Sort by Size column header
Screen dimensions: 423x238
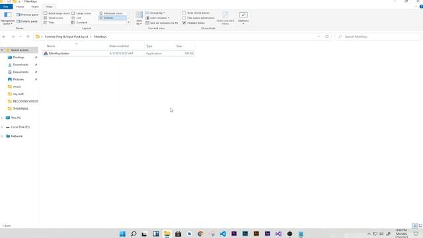(184, 46)
